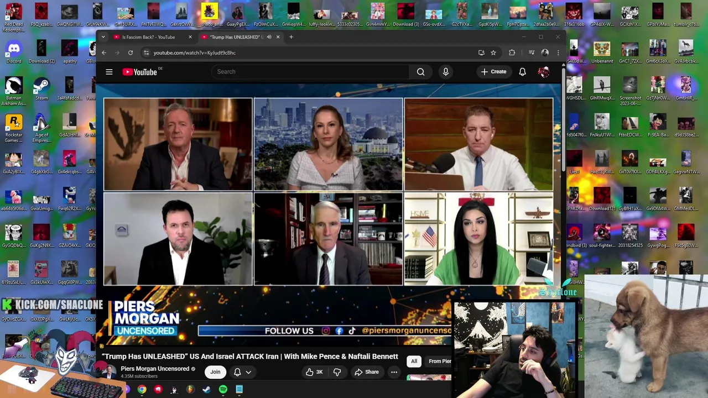Go forward with the browser forward arrow
708x398 pixels.
pos(117,53)
